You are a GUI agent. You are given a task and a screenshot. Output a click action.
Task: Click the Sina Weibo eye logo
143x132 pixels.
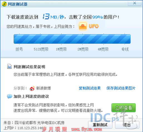[32, 88]
